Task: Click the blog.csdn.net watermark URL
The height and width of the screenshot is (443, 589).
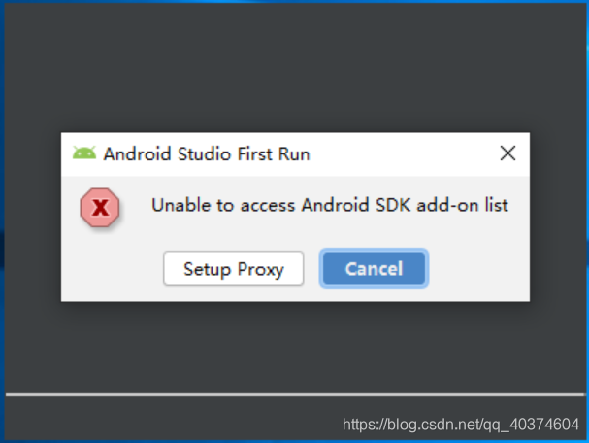Action: [461, 425]
